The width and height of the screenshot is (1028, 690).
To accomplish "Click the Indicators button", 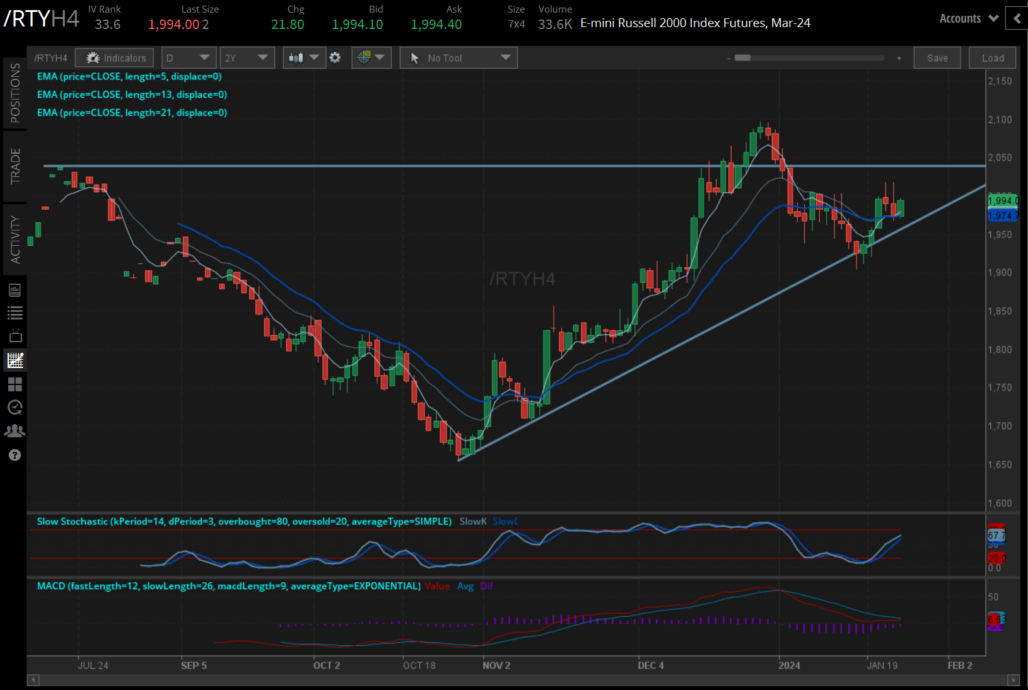I will [115, 58].
